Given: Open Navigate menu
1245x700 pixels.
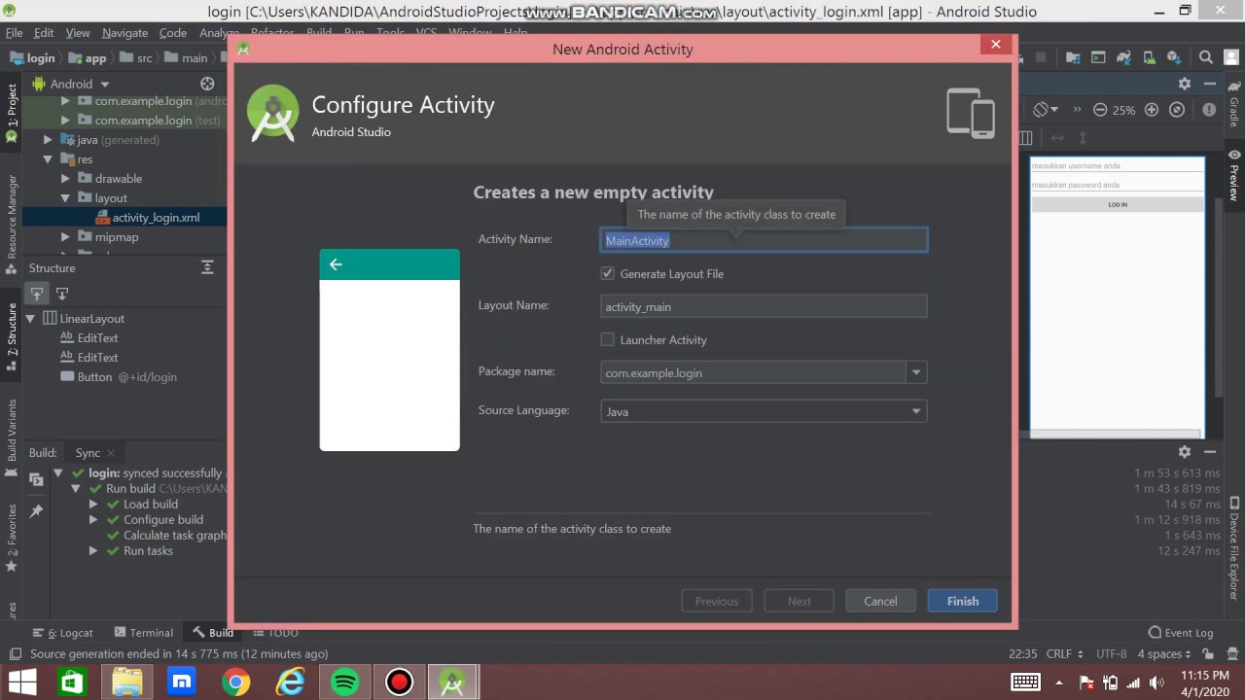Looking at the screenshot, I should click(x=125, y=32).
